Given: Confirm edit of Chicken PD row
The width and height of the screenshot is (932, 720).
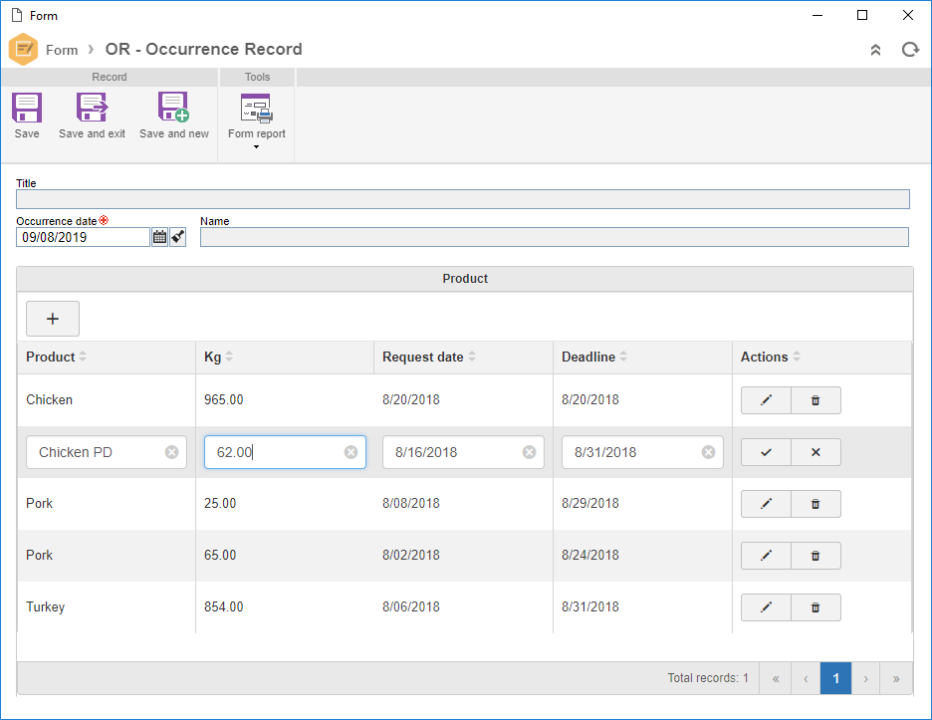Looking at the screenshot, I should [766, 452].
